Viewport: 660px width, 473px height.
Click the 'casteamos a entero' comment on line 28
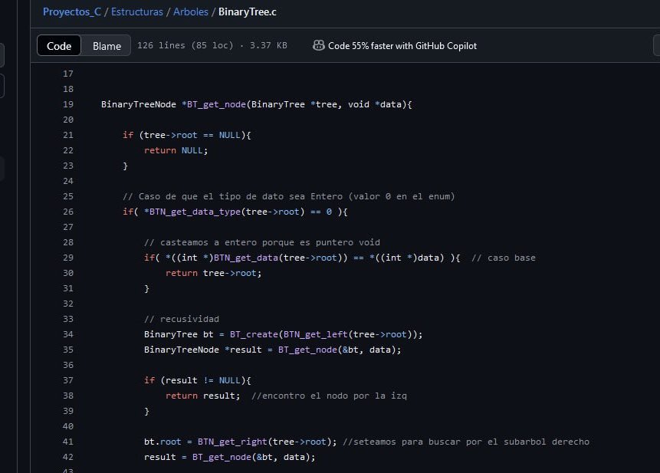[262, 242]
